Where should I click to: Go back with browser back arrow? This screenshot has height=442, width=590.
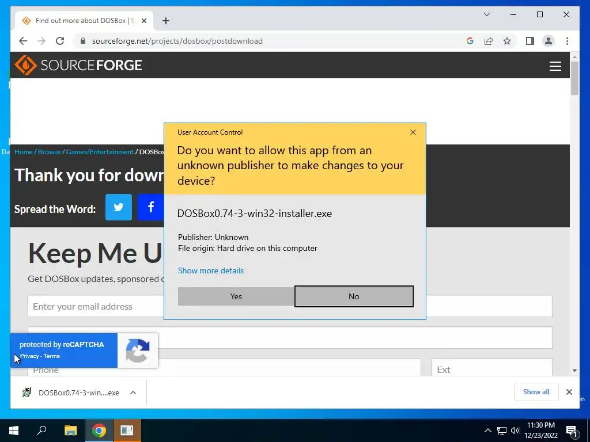(23, 41)
